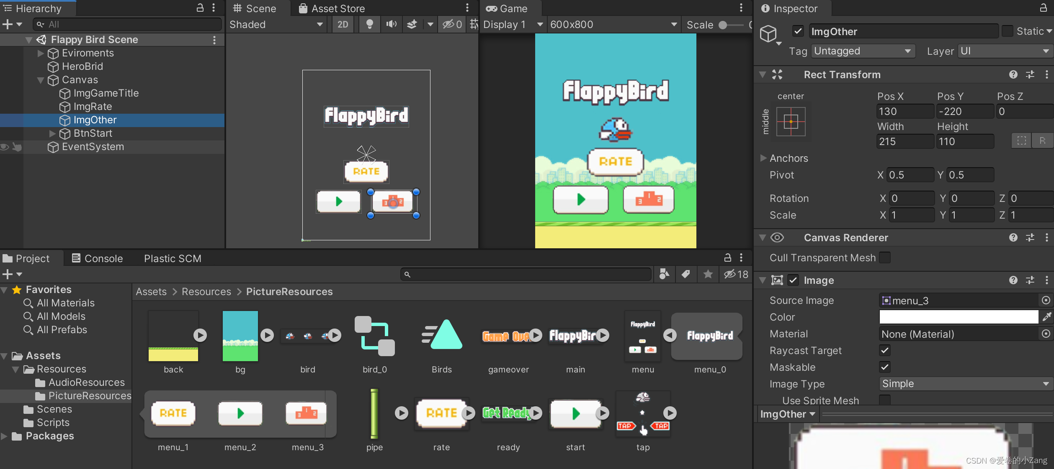Switch to Console tab
1054x469 pixels.
(x=98, y=258)
